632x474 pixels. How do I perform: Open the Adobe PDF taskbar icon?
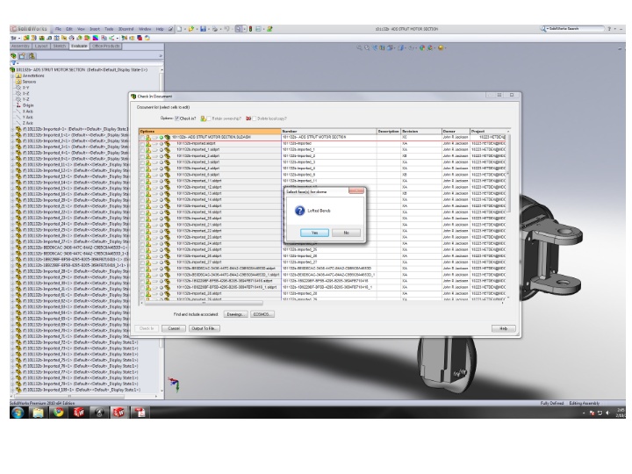coord(140,412)
